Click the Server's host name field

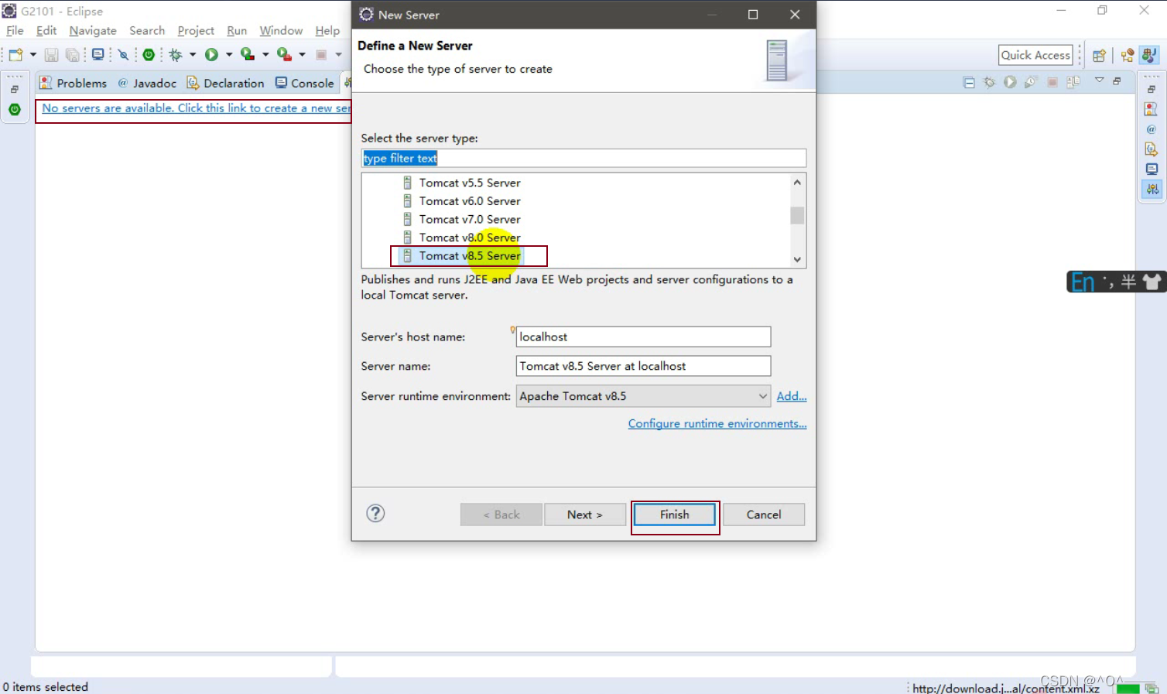(643, 337)
